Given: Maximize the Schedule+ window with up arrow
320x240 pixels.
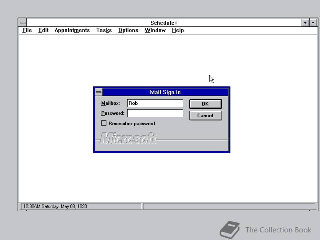Looking at the screenshot, I should pos(313,23).
